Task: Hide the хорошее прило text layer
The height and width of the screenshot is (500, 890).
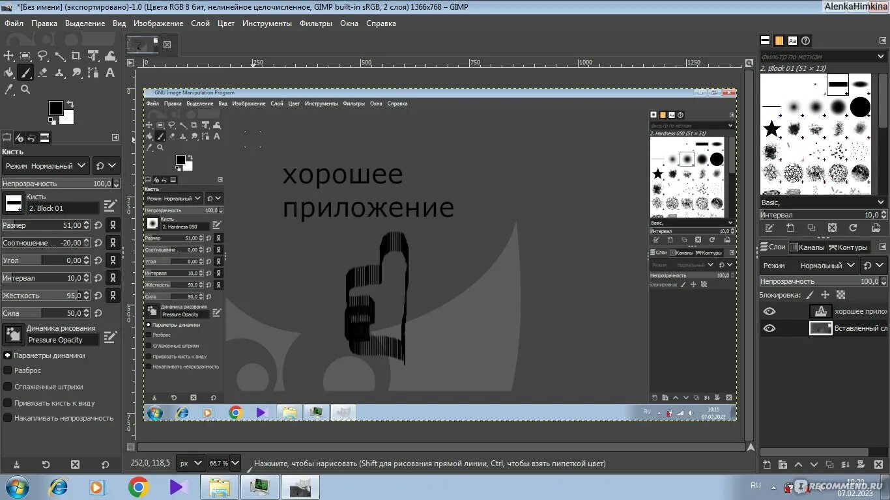Action: (x=769, y=311)
